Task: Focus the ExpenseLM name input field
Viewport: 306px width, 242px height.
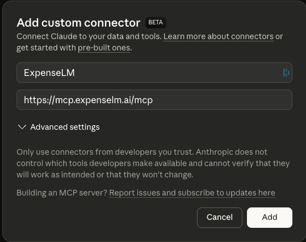Action: pyautogui.click(x=154, y=73)
